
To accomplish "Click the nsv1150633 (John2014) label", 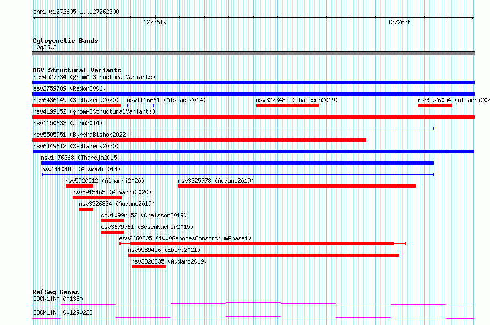I will (68, 123).
